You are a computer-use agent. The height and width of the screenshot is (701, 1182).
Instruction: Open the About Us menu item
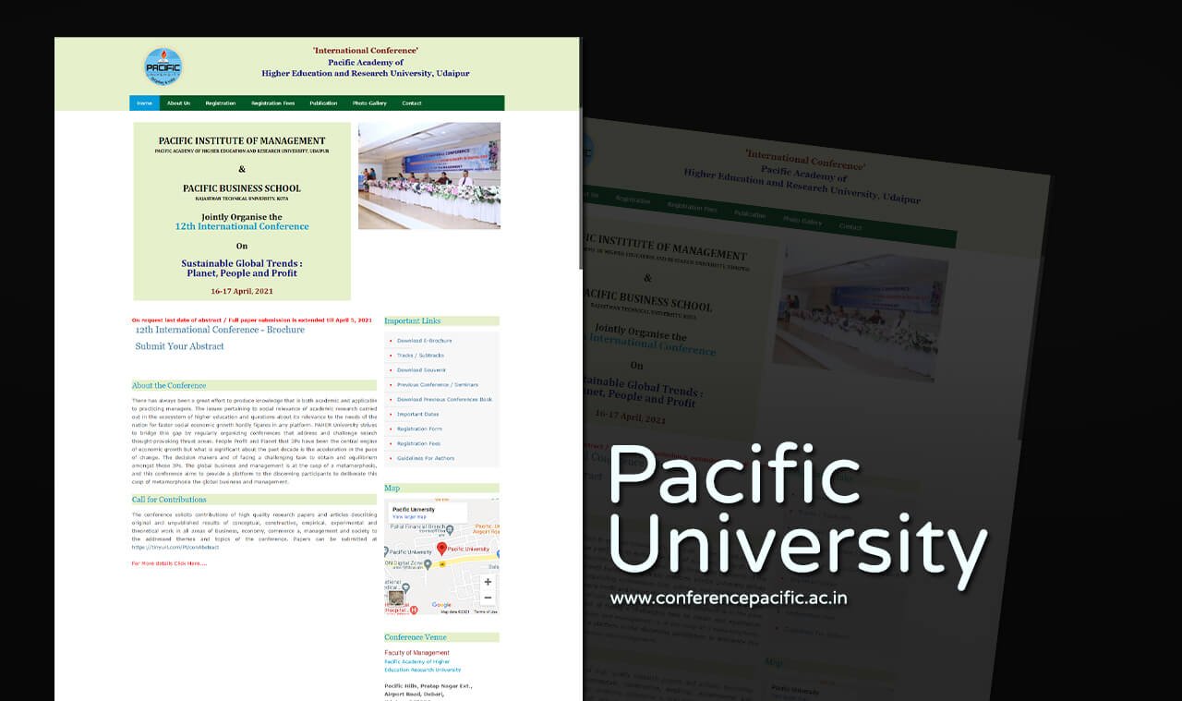pos(178,103)
